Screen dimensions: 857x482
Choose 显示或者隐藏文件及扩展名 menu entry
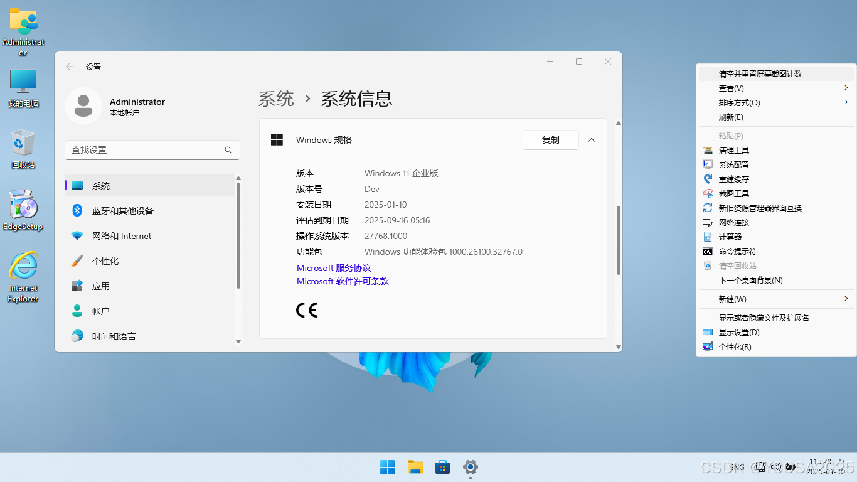click(x=776, y=318)
